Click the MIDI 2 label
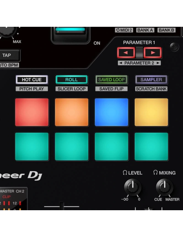 click(124, 30)
